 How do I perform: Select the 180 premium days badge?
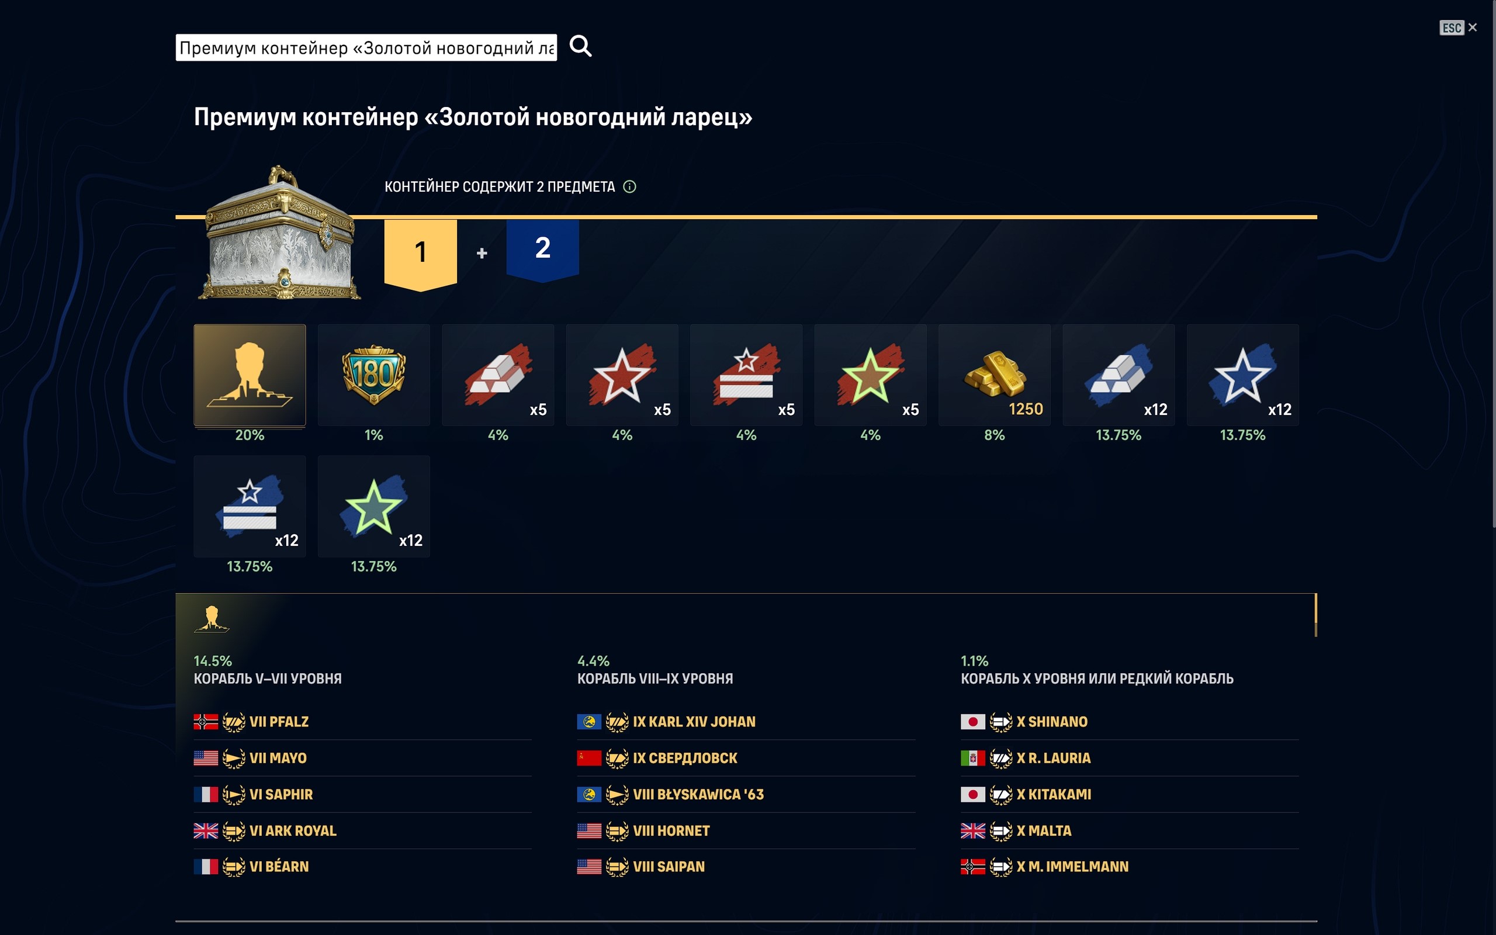pos(373,375)
